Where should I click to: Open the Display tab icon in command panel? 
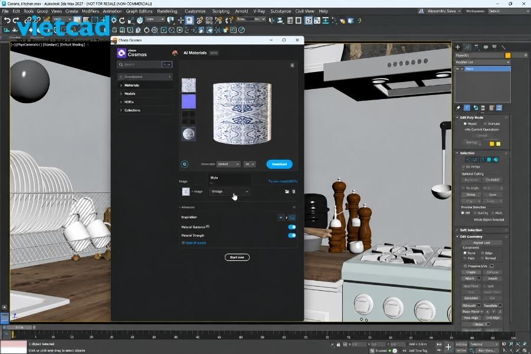(494, 47)
